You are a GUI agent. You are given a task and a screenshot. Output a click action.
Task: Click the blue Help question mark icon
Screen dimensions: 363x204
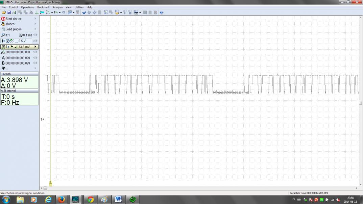tap(162, 12)
